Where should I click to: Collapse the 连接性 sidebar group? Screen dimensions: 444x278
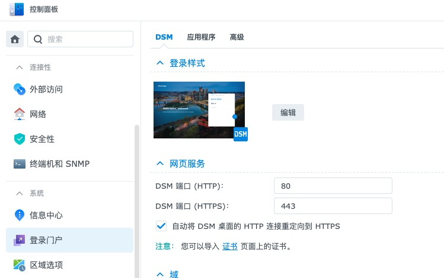[x=20, y=67]
